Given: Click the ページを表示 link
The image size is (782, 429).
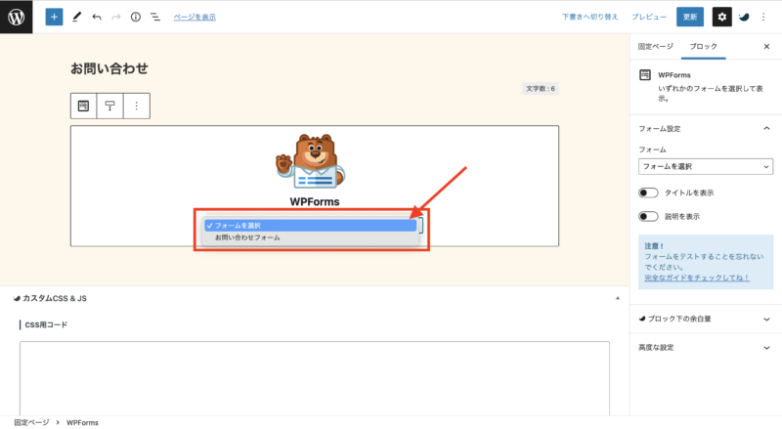Looking at the screenshot, I should [195, 17].
